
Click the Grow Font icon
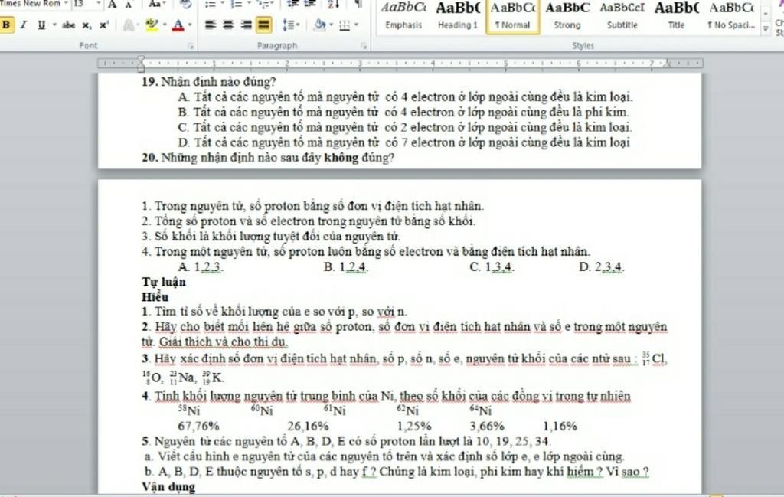pos(113,5)
